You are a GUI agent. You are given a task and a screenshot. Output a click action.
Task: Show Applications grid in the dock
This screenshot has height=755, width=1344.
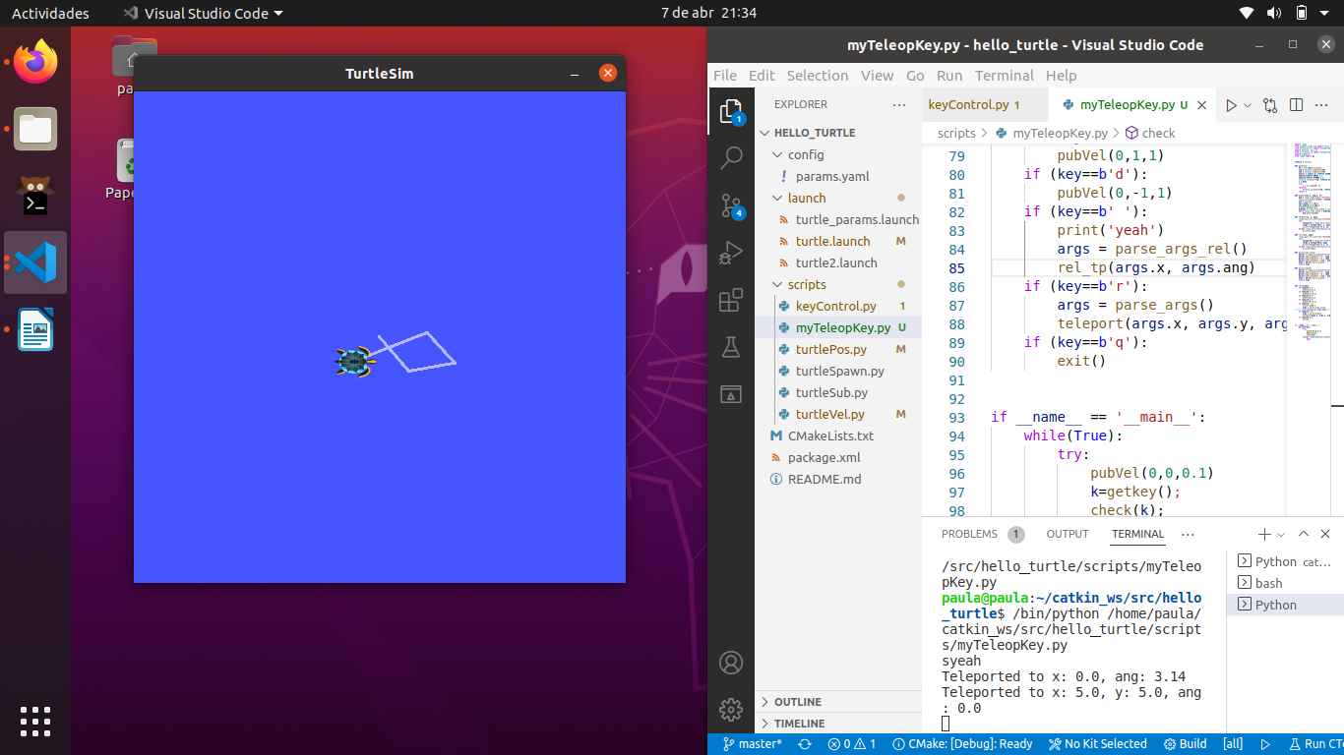pos(35,721)
